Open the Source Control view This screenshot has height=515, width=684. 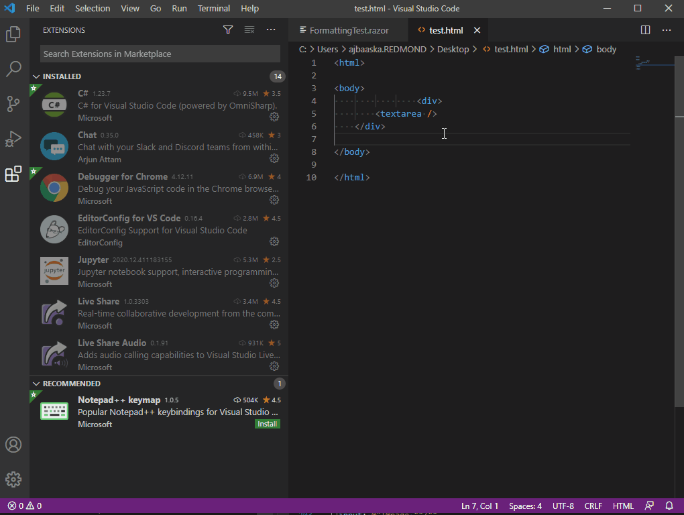pyautogui.click(x=14, y=104)
